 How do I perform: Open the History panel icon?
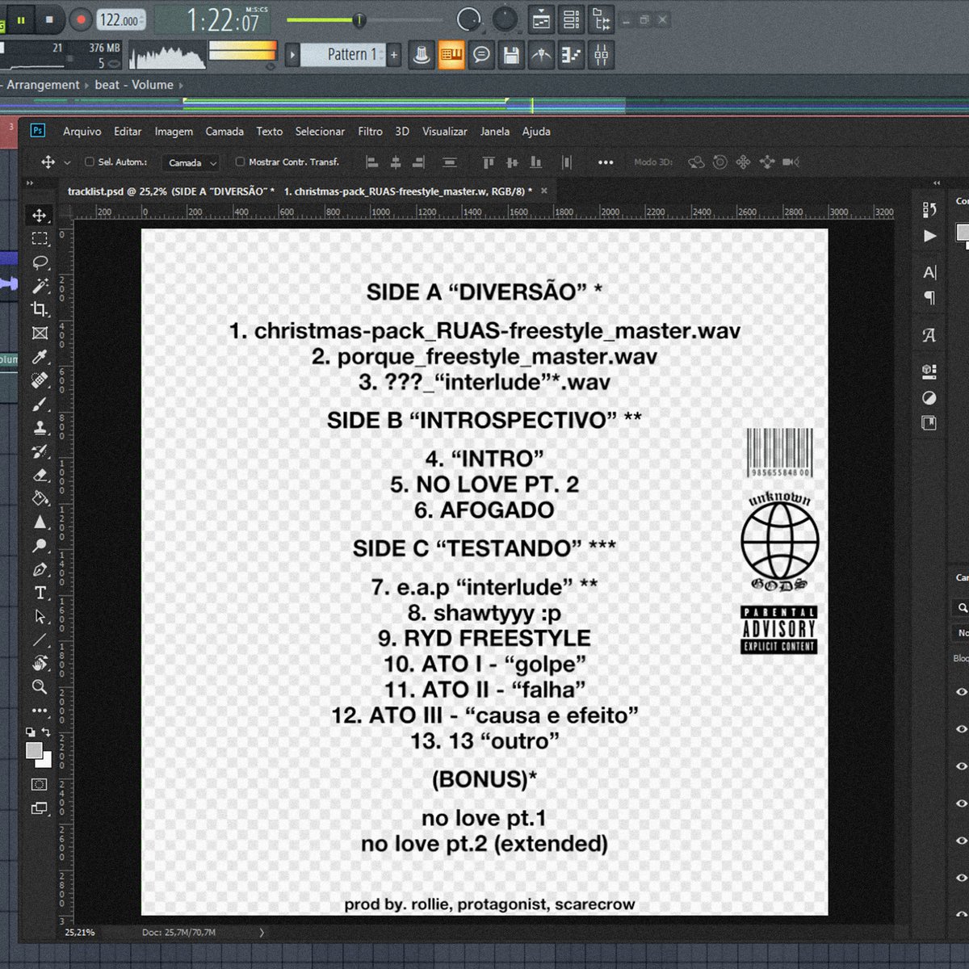coord(929,210)
